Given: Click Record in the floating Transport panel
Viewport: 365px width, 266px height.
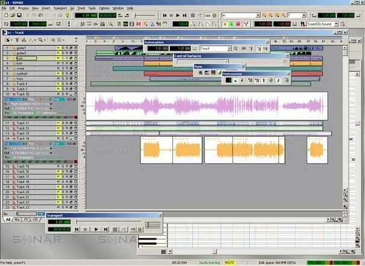Looking at the screenshot, I should 114,229.
